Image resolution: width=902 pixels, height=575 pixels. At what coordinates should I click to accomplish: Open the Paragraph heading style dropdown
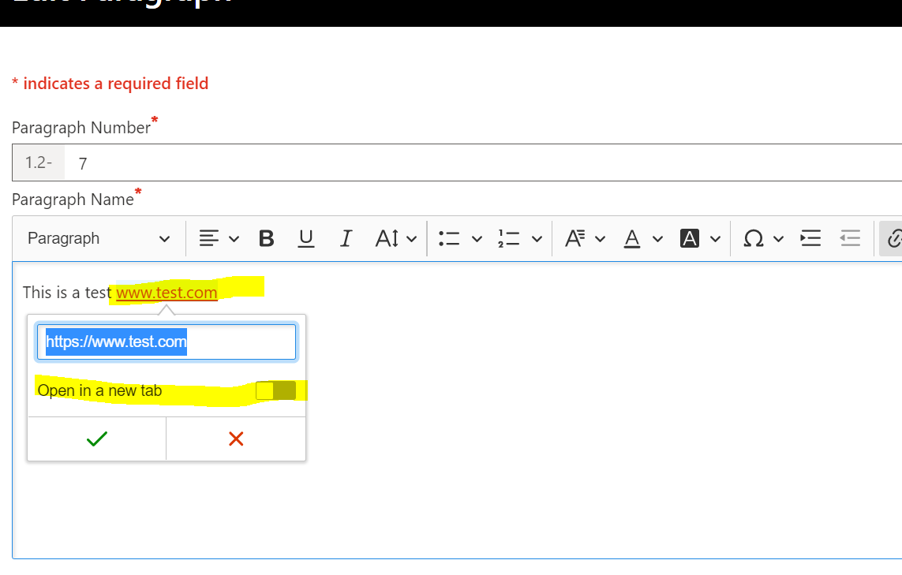point(99,238)
